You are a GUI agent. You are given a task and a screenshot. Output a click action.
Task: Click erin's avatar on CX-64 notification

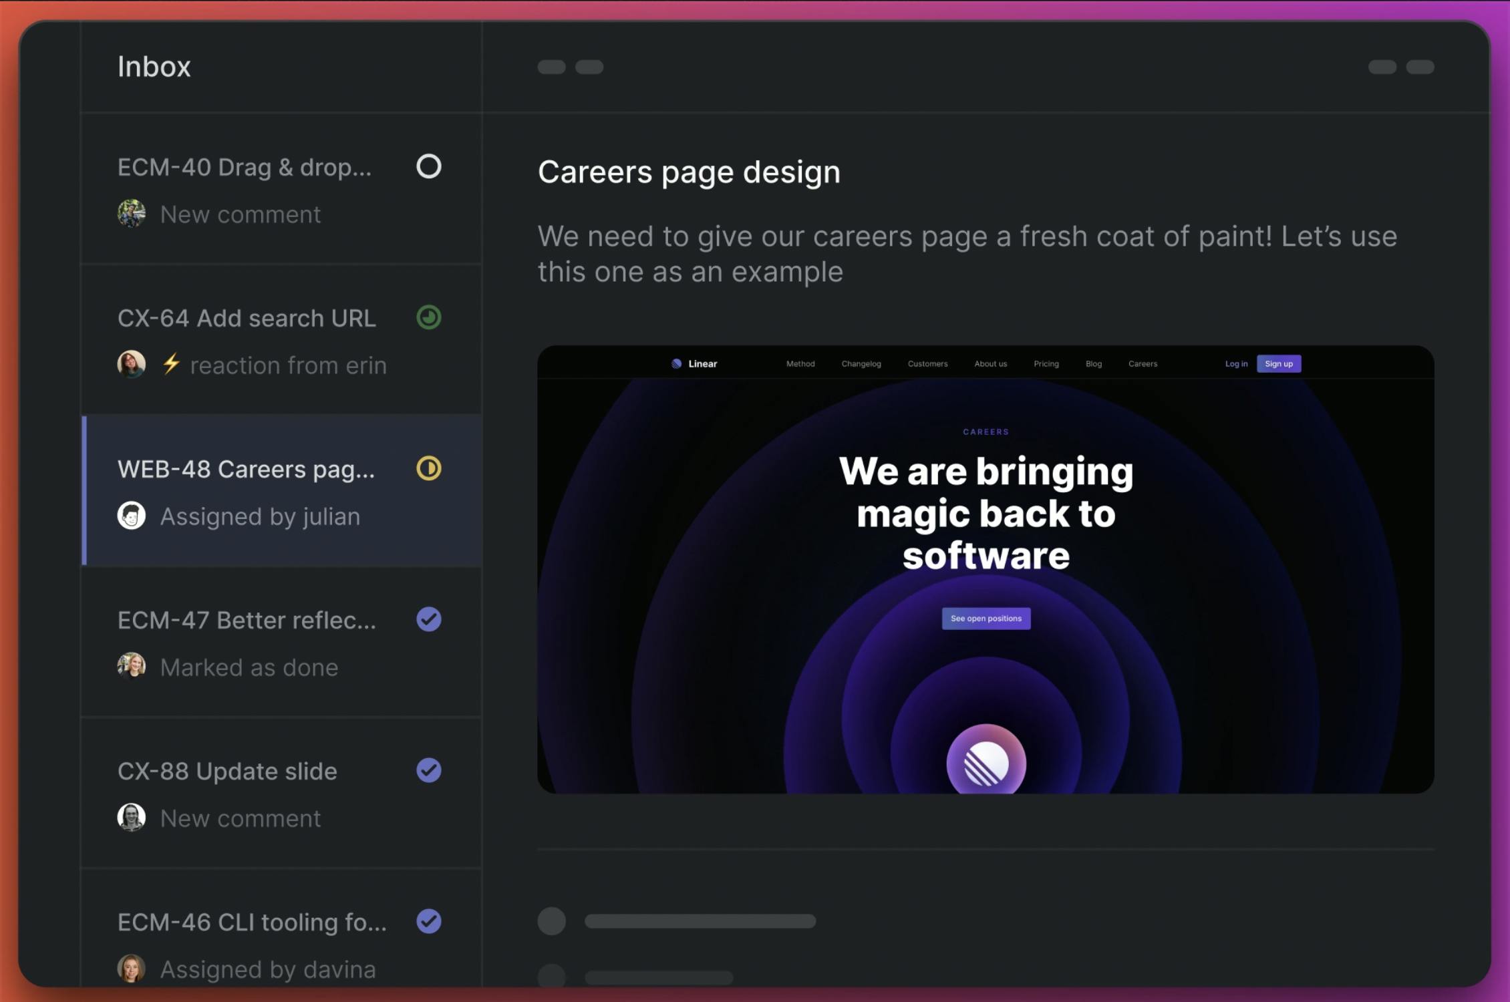pyautogui.click(x=132, y=365)
